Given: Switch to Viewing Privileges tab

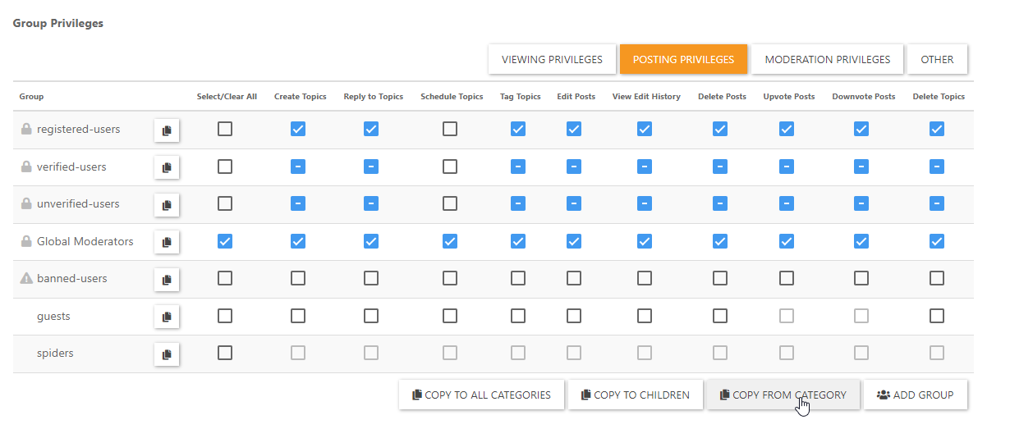Looking at the screenshot, I should [552, 59].
